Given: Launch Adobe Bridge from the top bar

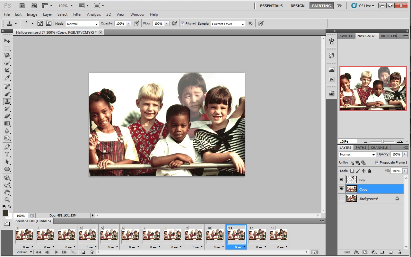Looking at the screenshot, I should point(22,5).
